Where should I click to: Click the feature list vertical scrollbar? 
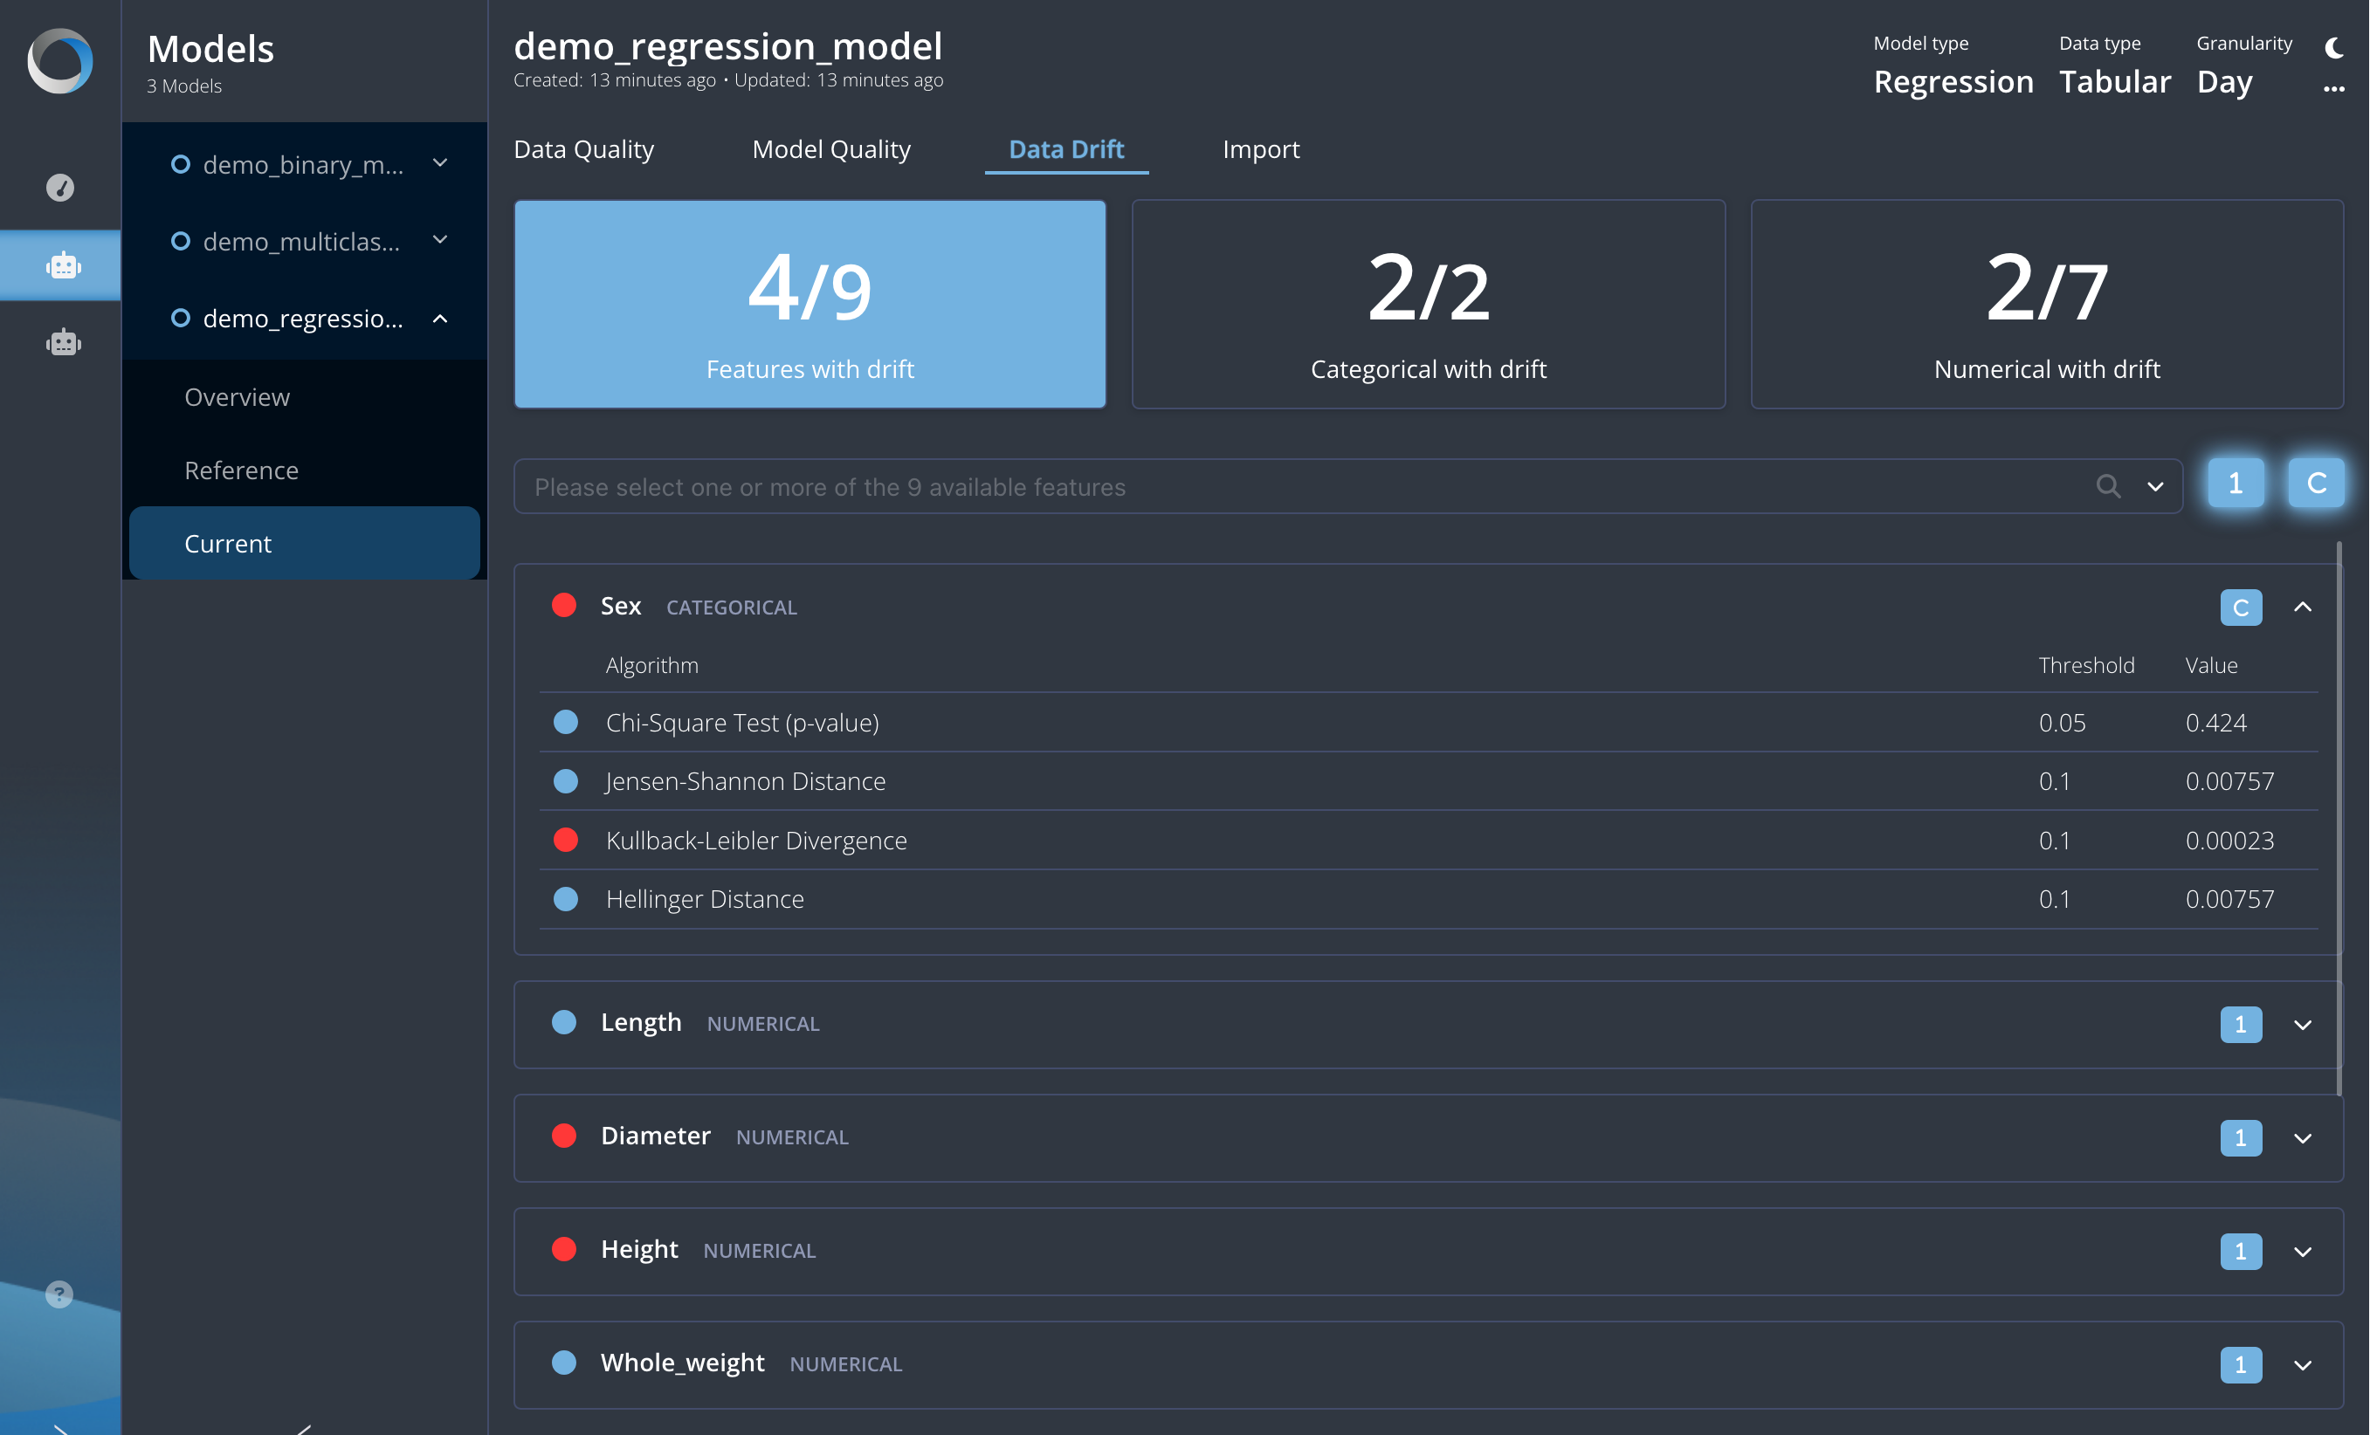(2338, 817)
